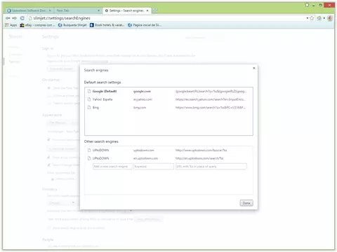Switch to the Uptodown Software tab

point(29,10)
